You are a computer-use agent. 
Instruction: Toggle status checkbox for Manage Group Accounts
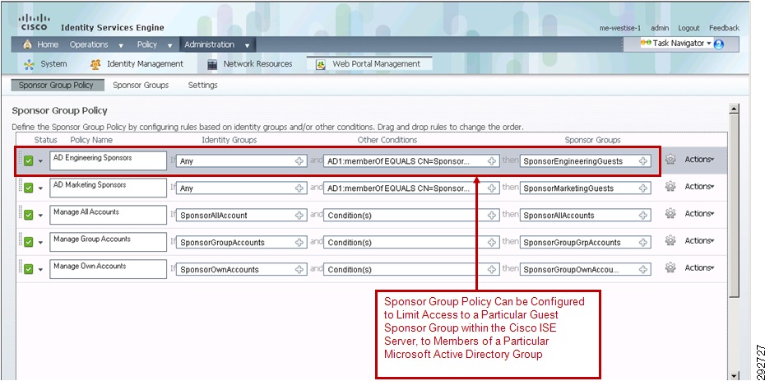[28, 242]
